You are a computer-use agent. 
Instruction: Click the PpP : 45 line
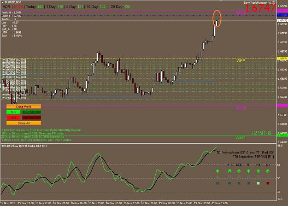pos(9,26)
